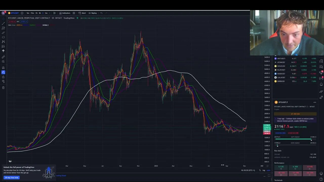Select HNTUSDT in the watchlist
This screenshot has width=324, height=182.
click(295, 58)
